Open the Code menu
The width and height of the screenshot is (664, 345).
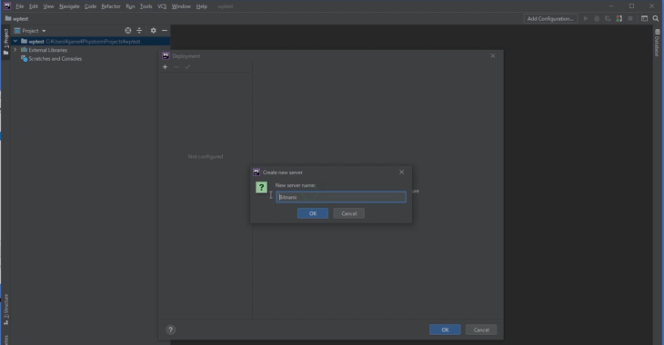point(90,6)
